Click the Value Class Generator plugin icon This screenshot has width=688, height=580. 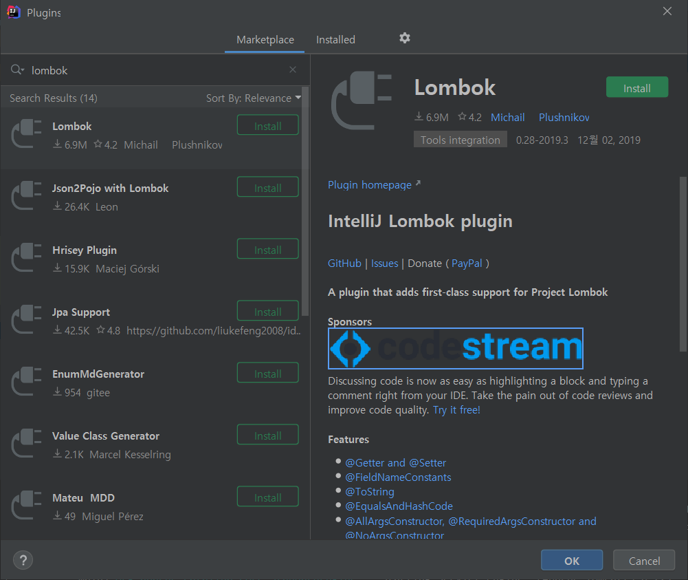point(26,444)
